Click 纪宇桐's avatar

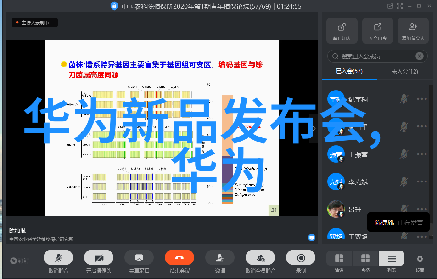(336, 99)
